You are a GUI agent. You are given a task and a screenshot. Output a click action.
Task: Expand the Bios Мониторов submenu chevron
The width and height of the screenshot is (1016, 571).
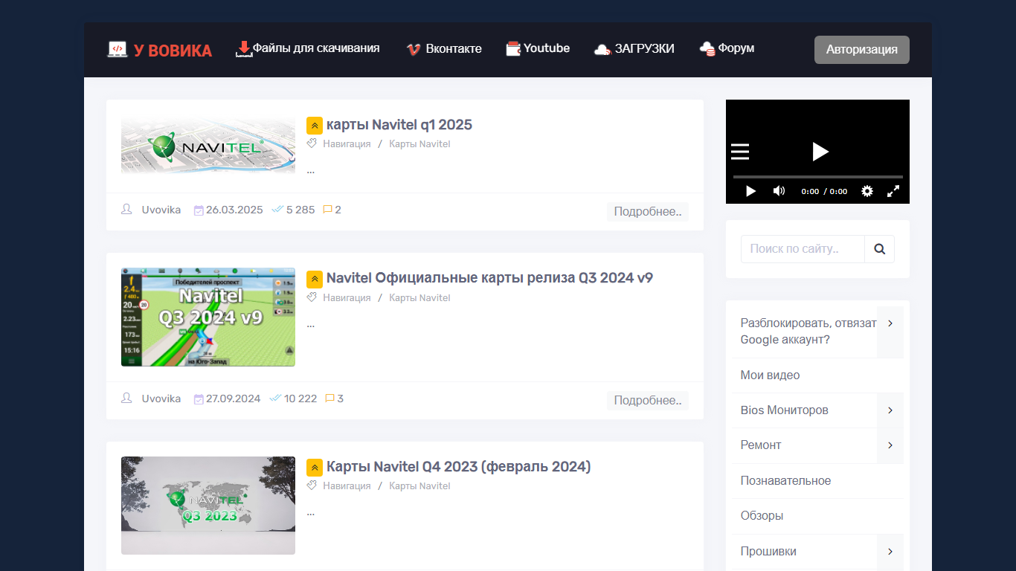(890, 410)
